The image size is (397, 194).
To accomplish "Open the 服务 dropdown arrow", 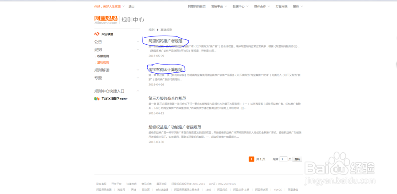I will [x=302, y=6].
